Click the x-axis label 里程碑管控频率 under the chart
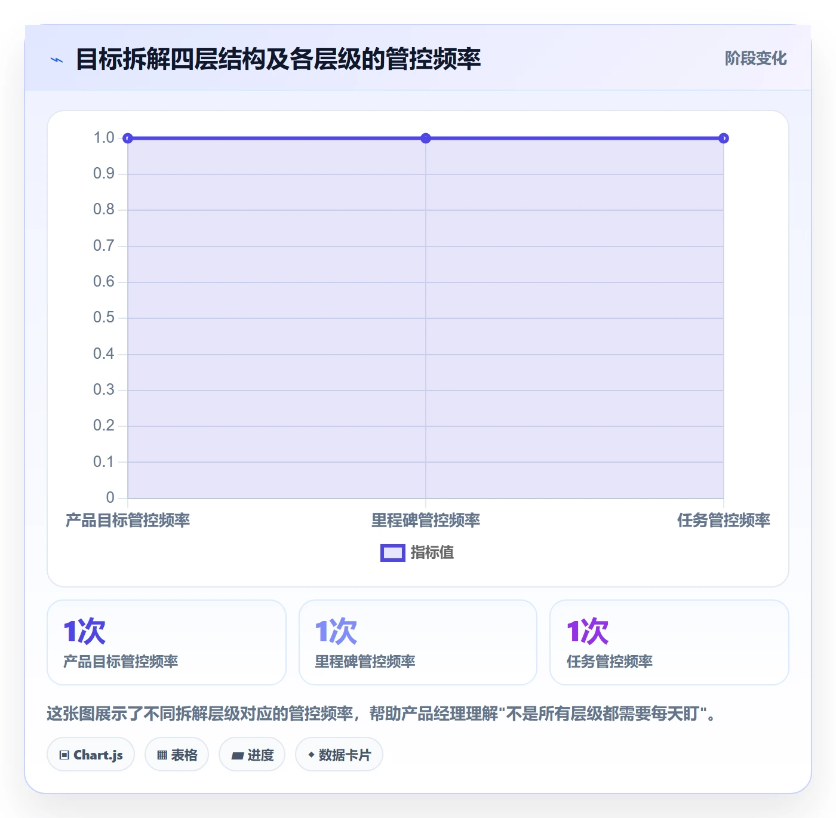836x818 pixels. (x=426, y=521)
